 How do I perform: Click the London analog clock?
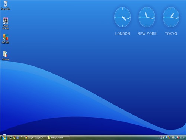coord(122,17)
